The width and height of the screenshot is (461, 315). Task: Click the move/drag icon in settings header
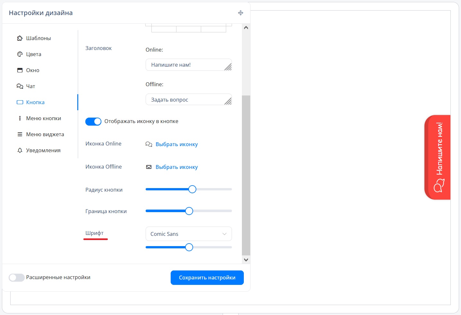pos(241,13)
